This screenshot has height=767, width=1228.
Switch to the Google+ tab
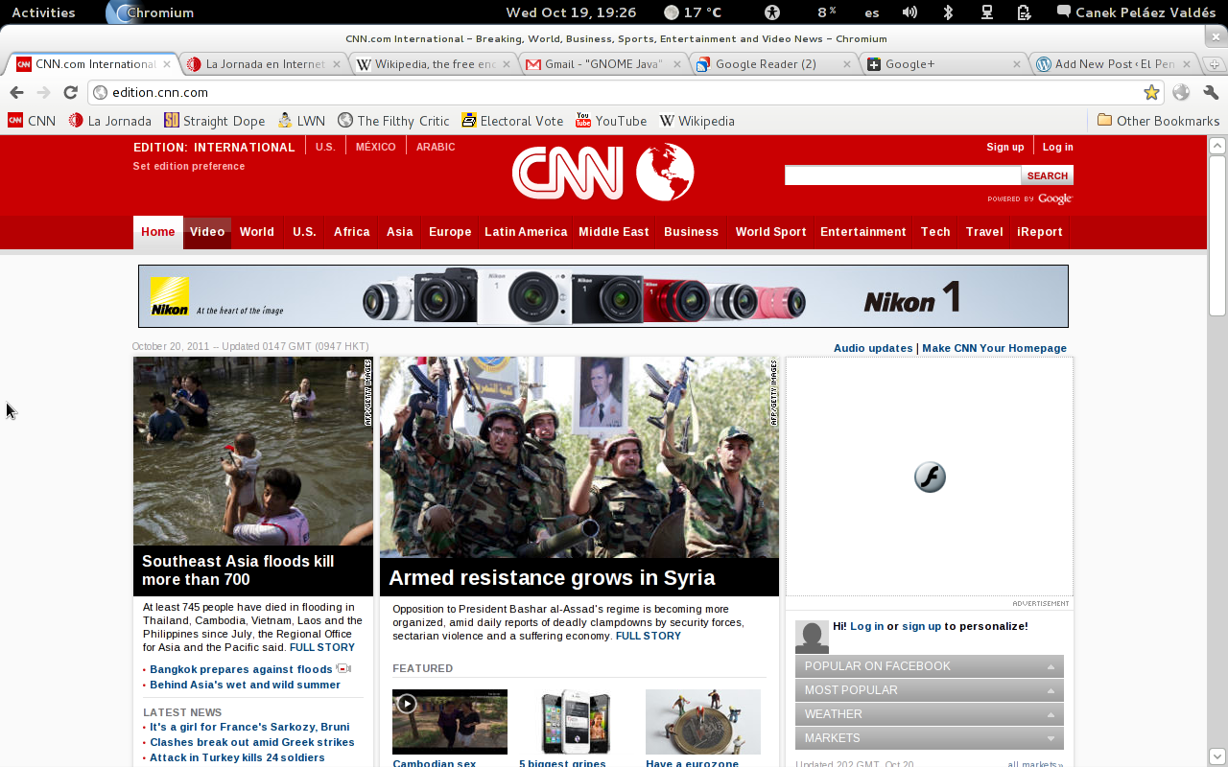coord(944,64)
